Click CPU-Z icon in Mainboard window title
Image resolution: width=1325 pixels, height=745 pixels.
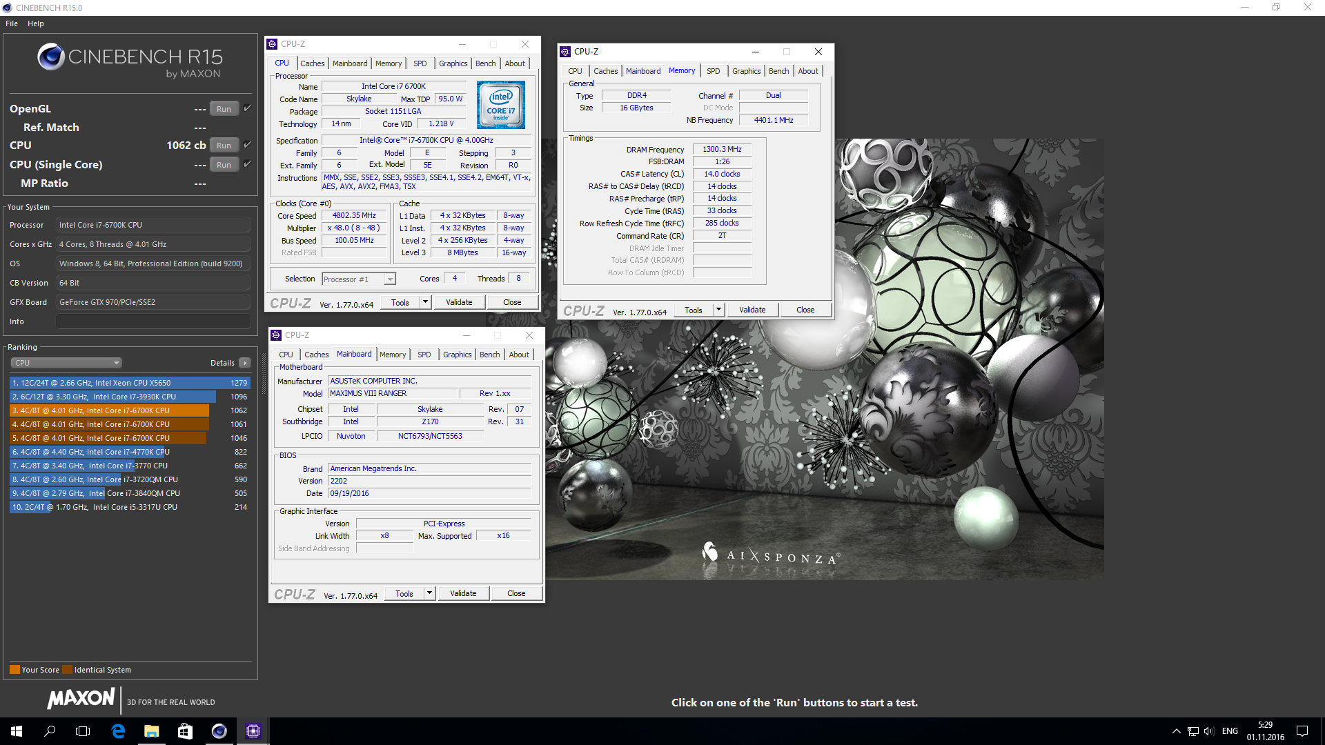click(276, 335)
